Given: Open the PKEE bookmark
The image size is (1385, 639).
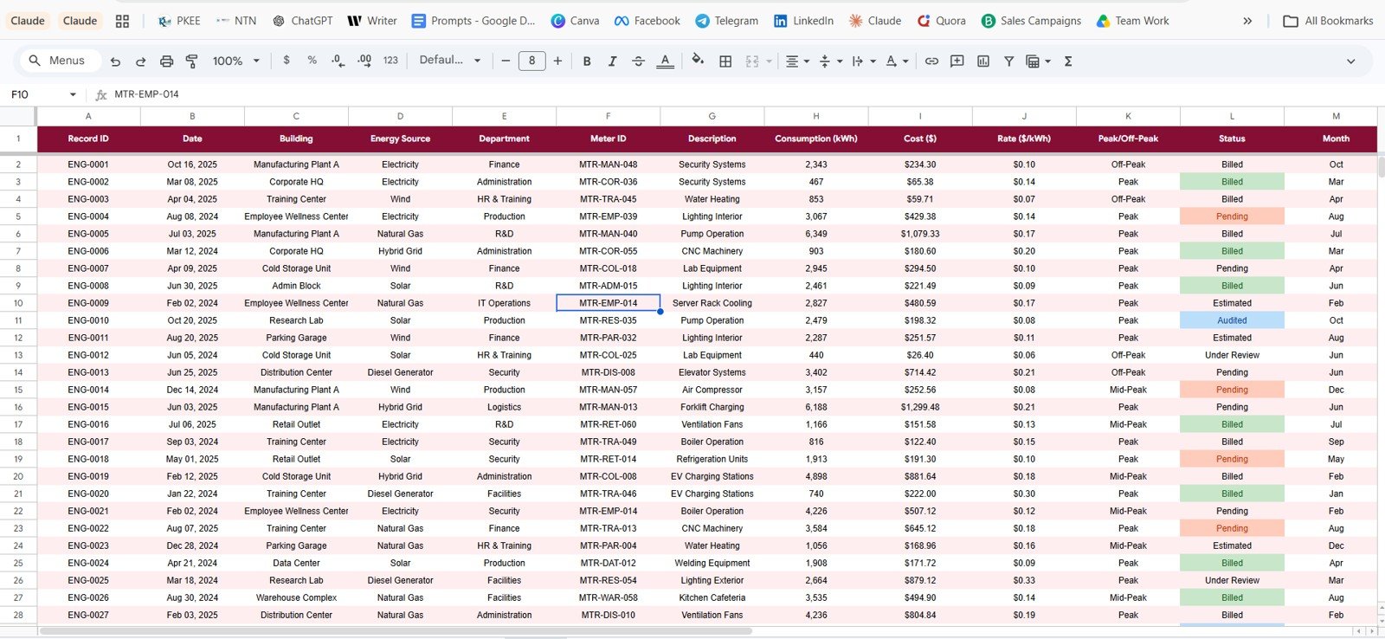Looking at the screenshot, I should (x=179, y=21).
